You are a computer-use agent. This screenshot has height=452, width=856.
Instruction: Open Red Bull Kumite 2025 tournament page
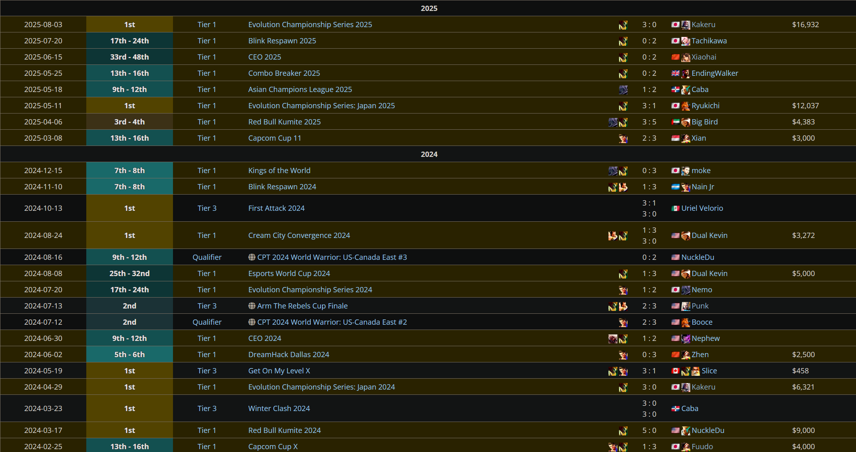coord(284,122)
